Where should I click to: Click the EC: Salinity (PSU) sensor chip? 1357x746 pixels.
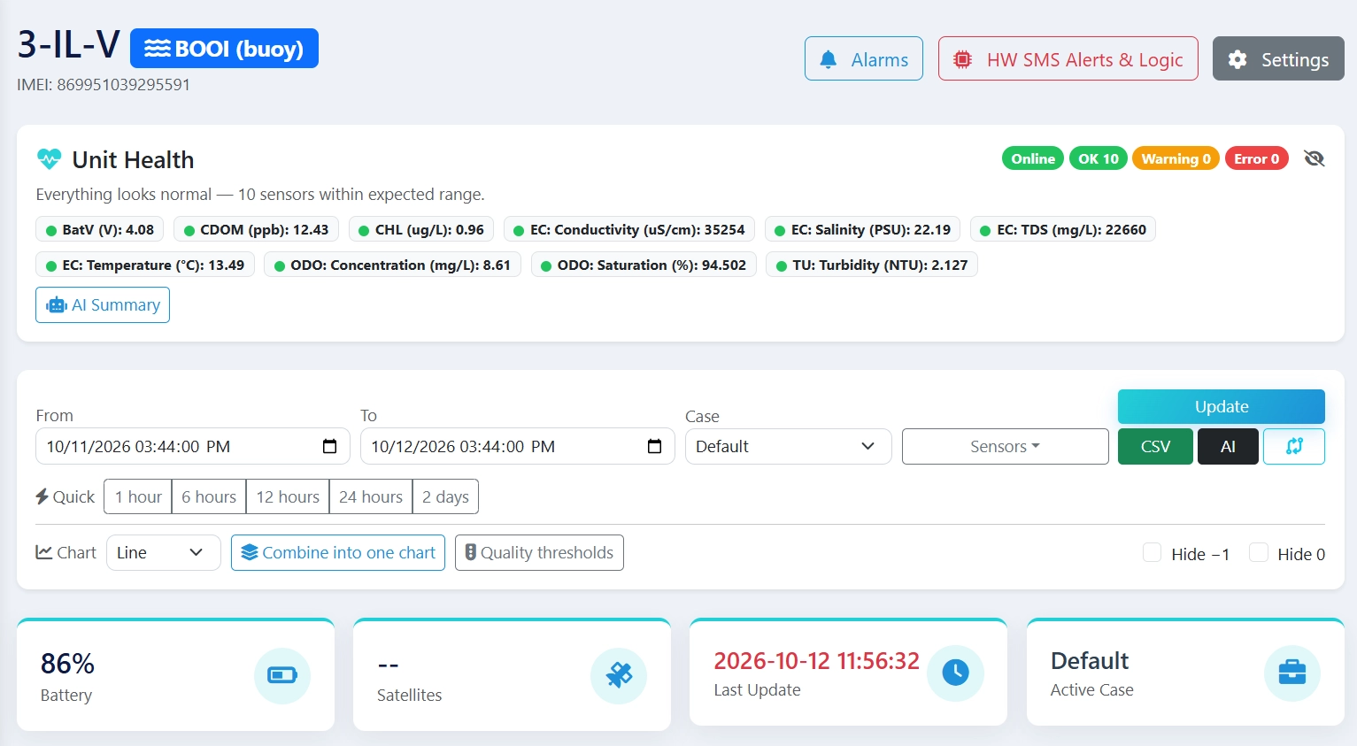[x=863, y=229]
